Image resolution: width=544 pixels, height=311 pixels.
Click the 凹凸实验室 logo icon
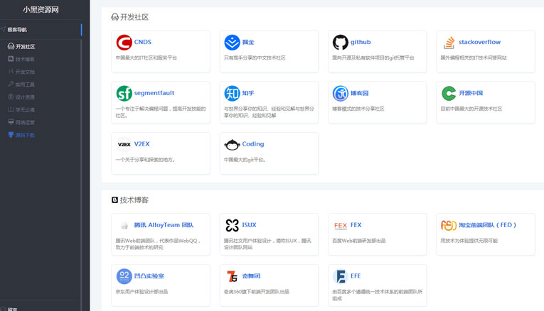coord(124,276)
